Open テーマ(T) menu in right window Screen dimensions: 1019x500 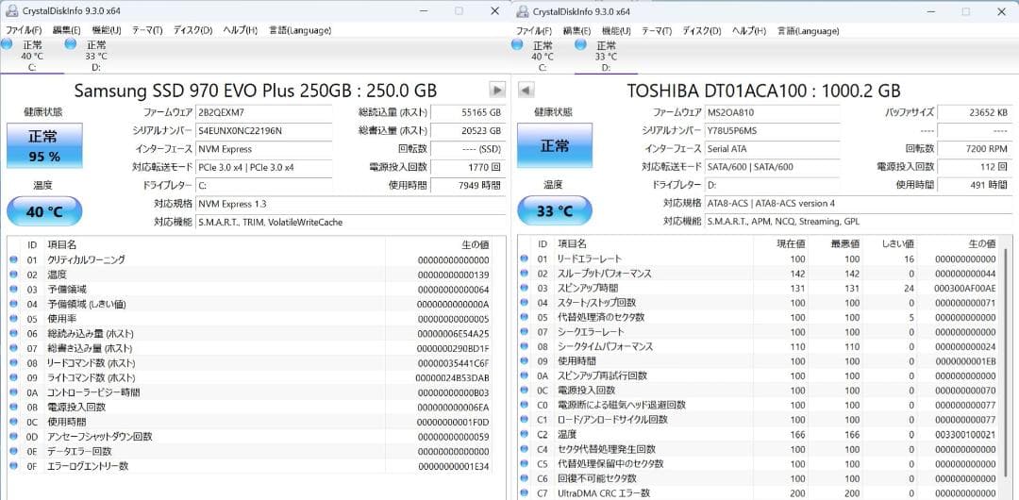[657, 30]
